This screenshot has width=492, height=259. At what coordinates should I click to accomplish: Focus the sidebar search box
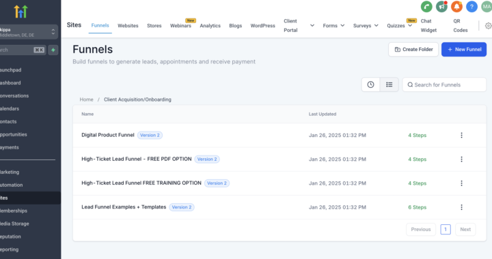23,50
